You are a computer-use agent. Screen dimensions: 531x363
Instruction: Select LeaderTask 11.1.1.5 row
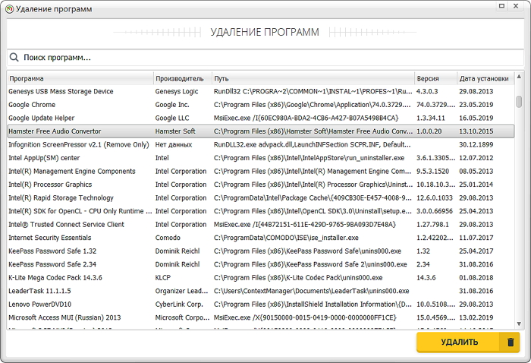pos(261,291)
